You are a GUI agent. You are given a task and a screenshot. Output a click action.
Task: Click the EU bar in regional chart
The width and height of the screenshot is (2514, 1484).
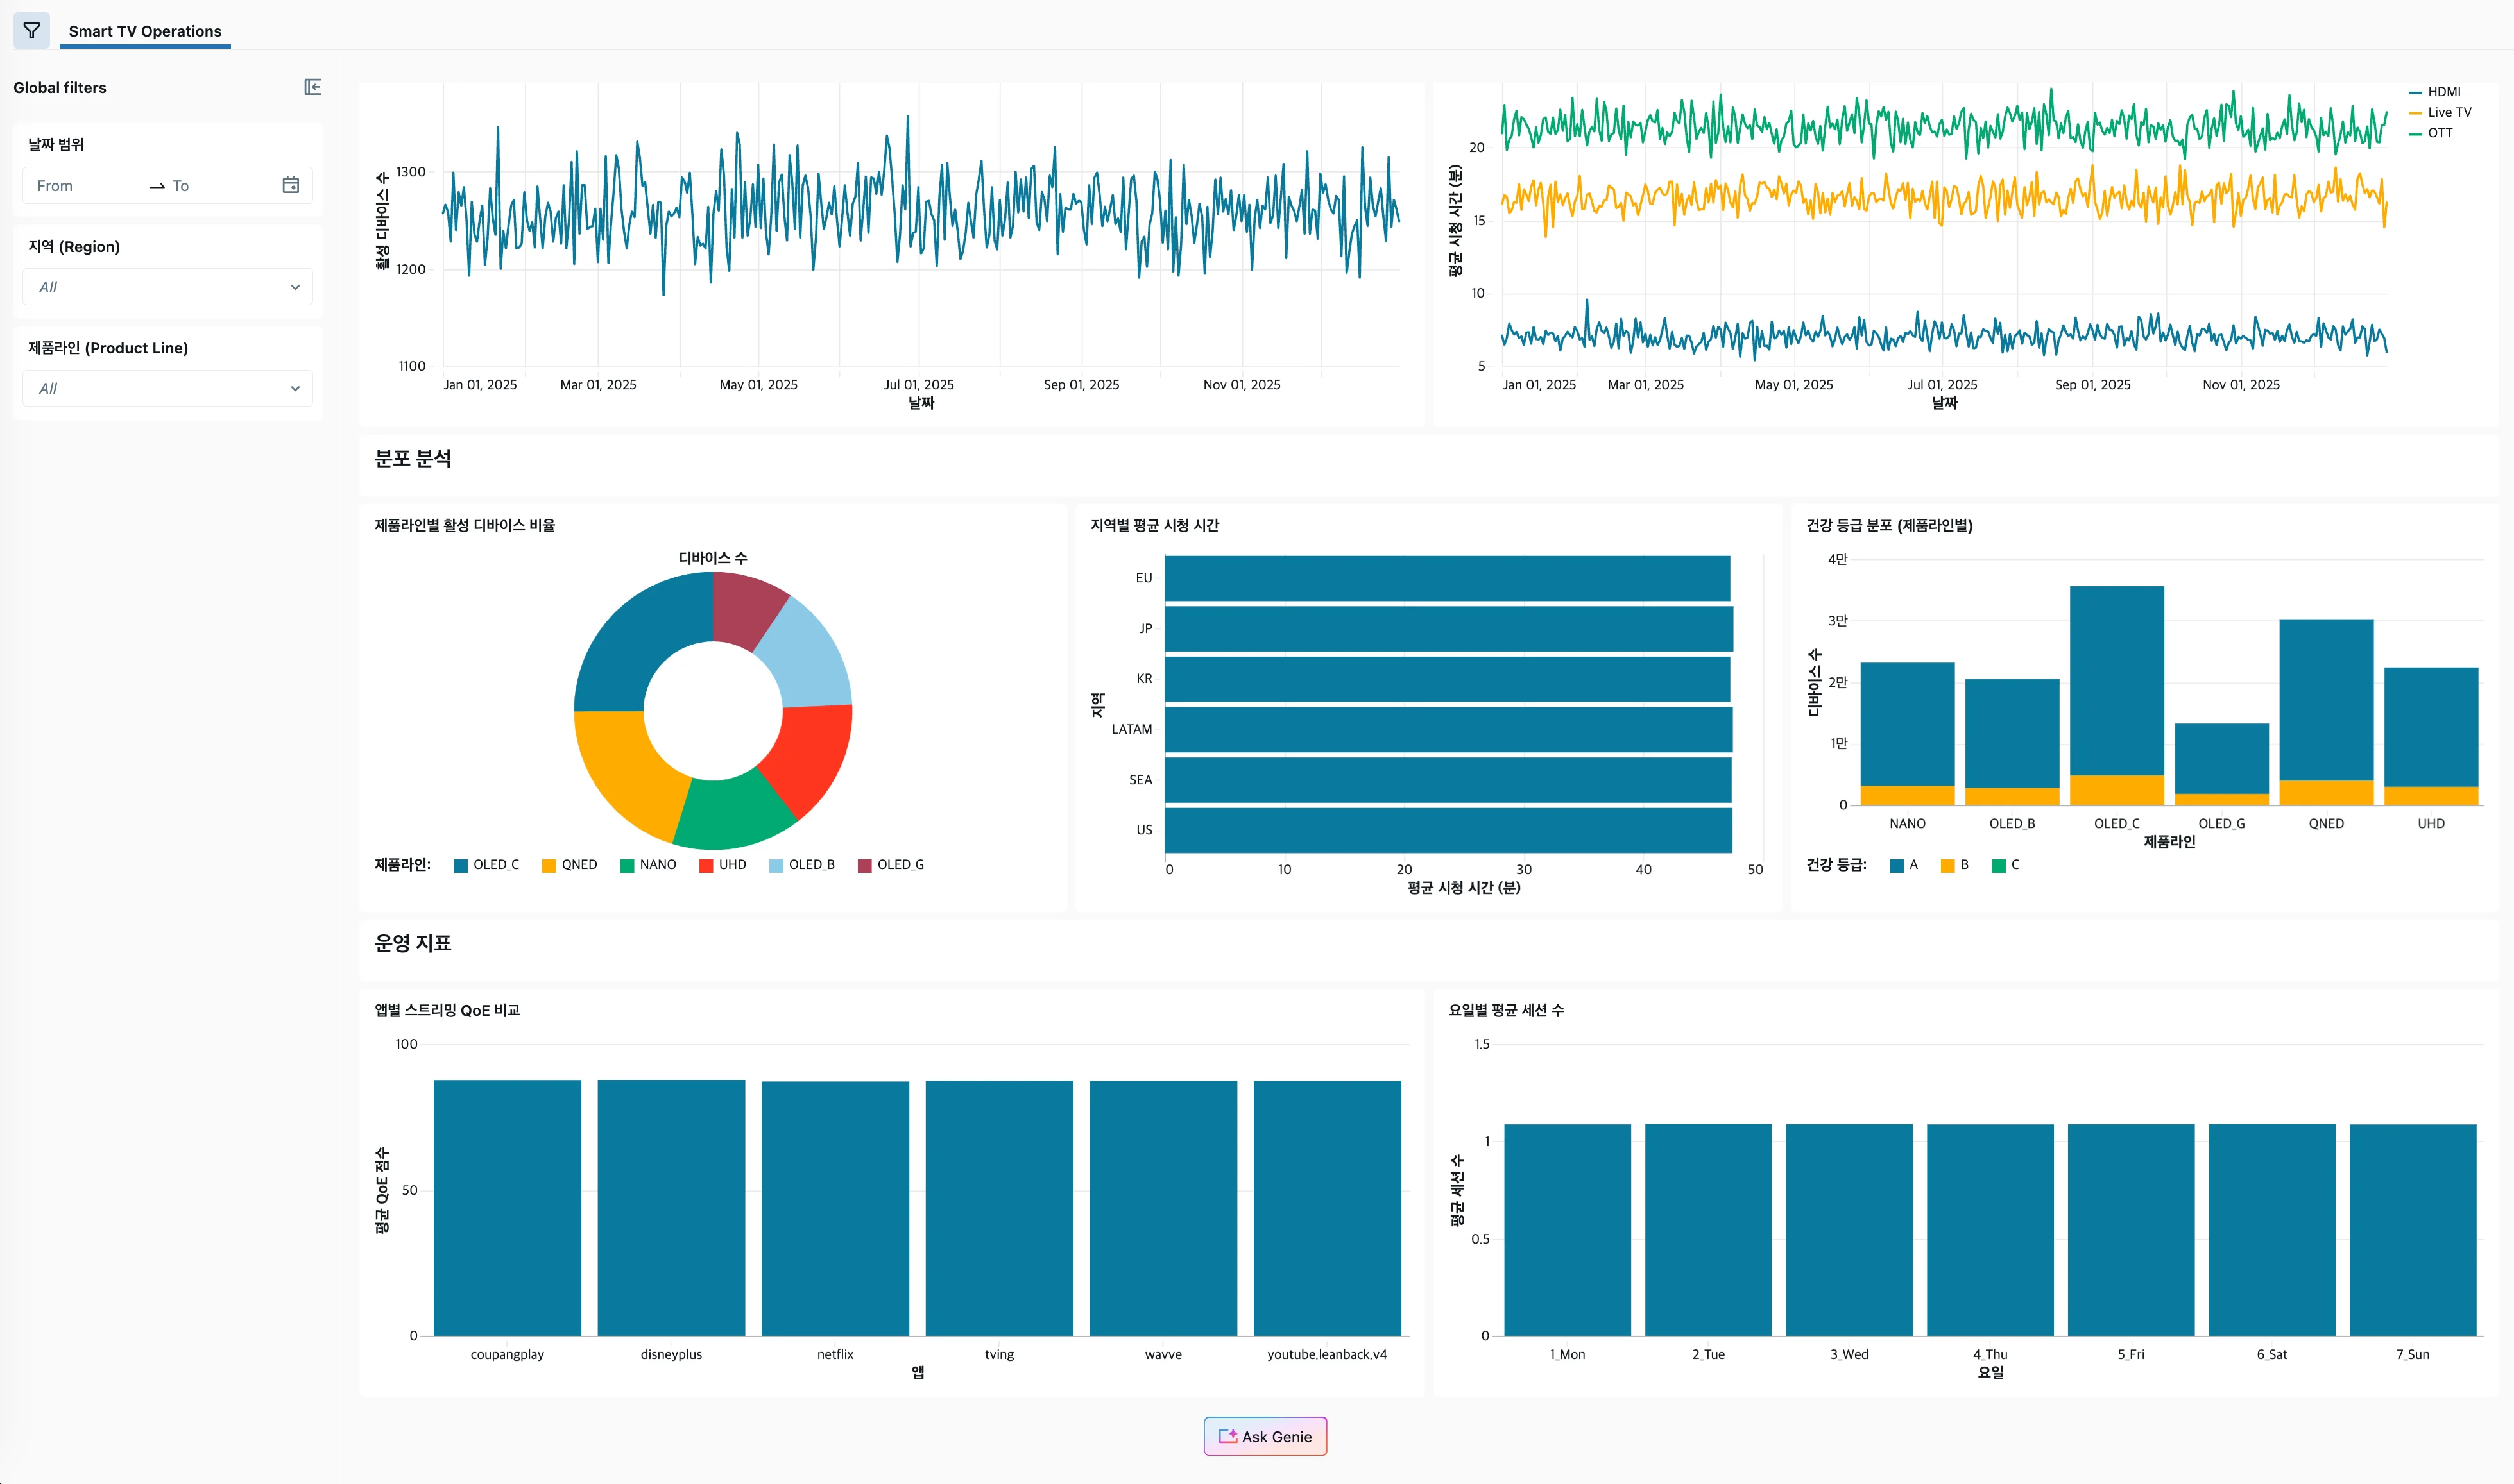click(1448, 578)
